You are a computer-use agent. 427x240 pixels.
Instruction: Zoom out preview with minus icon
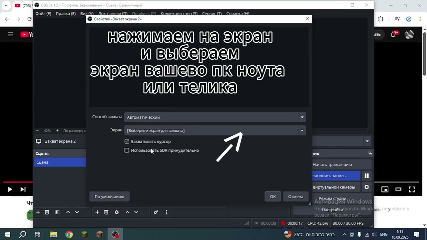tap(37, 131)
